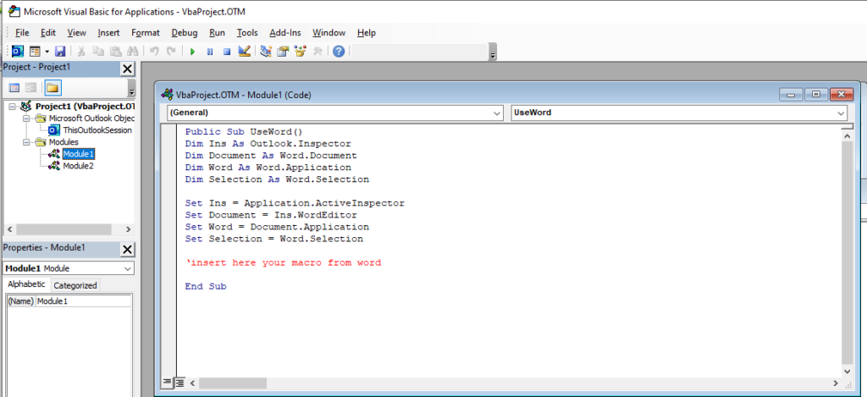The width and height of the screenshot is (867, 397).
Task: Click the Reset stop icon
Action: click(x=227, y=52)
